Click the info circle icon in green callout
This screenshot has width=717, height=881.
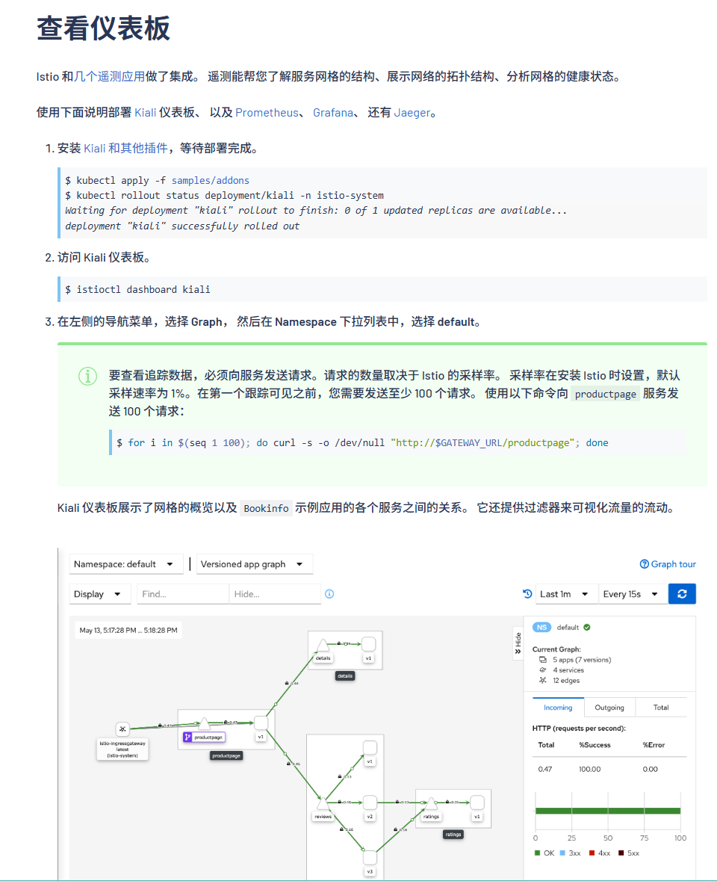click(x=87, y=376)
